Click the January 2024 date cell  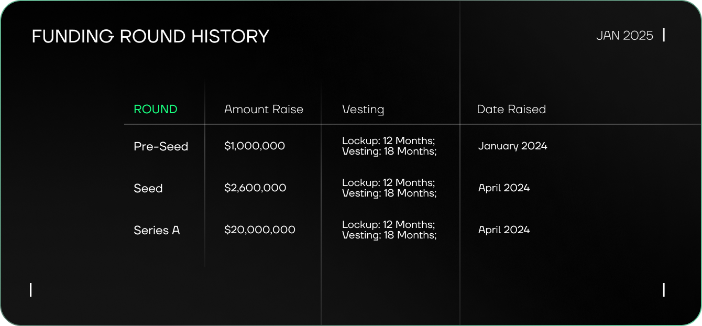(x=512, y=146)
